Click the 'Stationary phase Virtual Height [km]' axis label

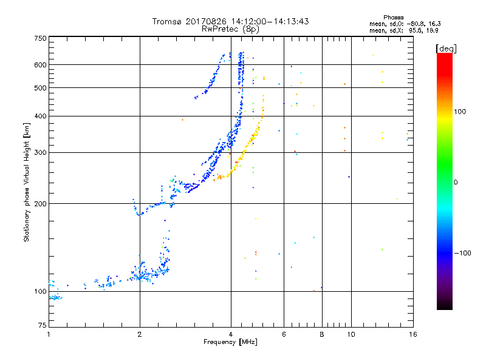click(26, 182)
